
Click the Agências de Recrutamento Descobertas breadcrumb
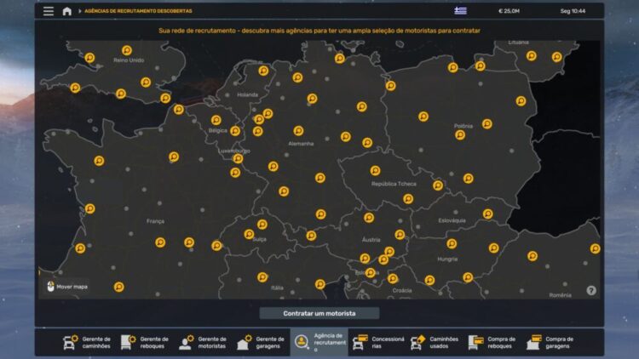point(138,11)
